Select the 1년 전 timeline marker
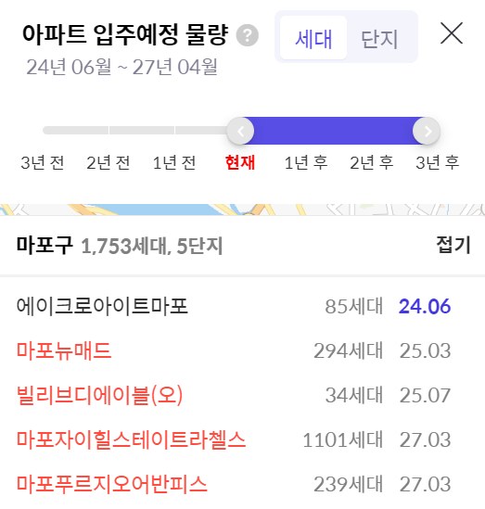 (x=174, y=162)
